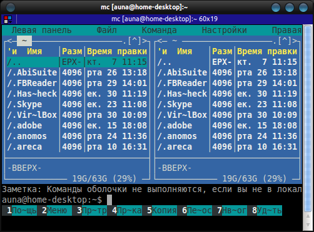The height and width of the screenshot is (232, 314).
Task: Select /.Has~heck in right panel
Action: [x=227, y=94]
